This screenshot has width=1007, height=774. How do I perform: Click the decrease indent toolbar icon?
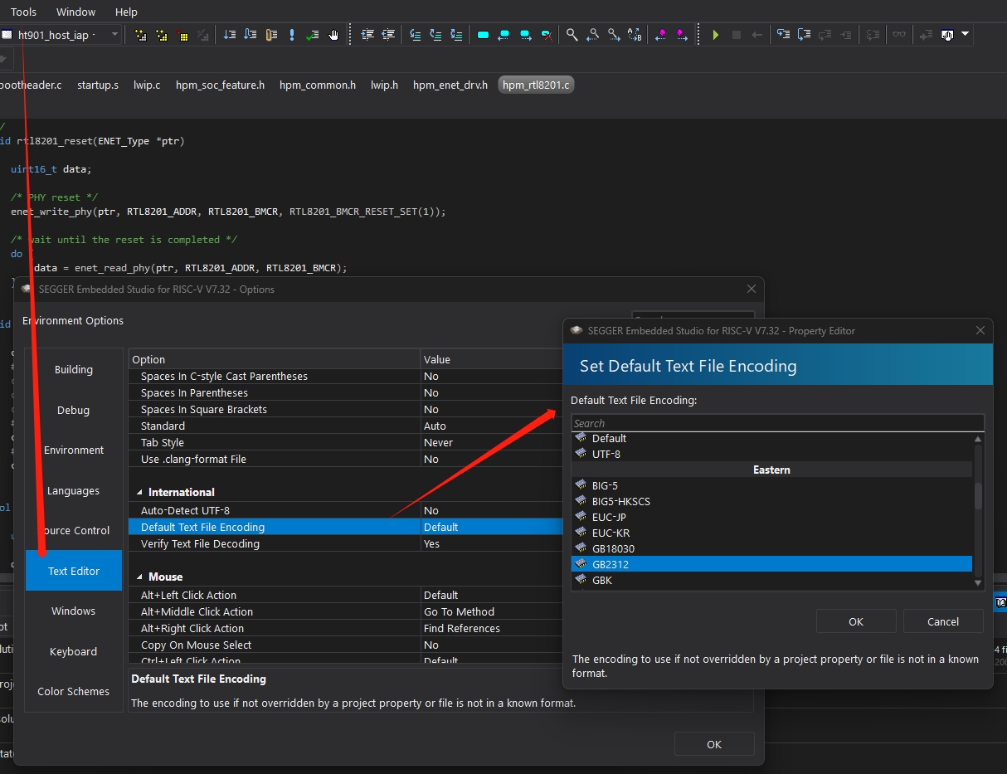388,35
